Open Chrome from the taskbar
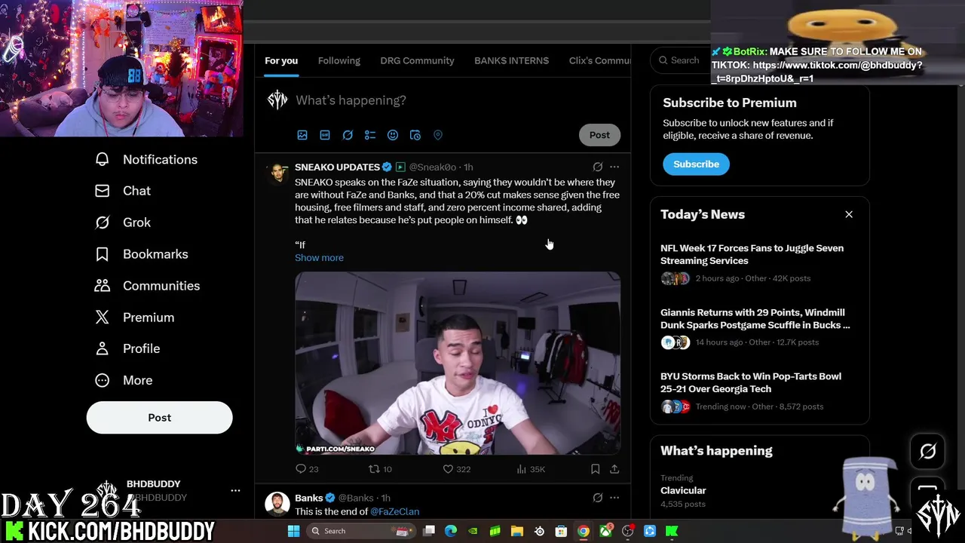This screenshot has width=965, height=543. 584,531
